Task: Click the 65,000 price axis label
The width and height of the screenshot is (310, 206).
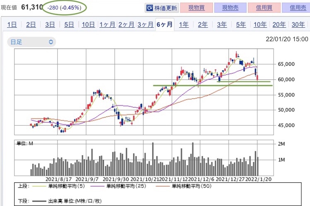Action: point(286,64)
